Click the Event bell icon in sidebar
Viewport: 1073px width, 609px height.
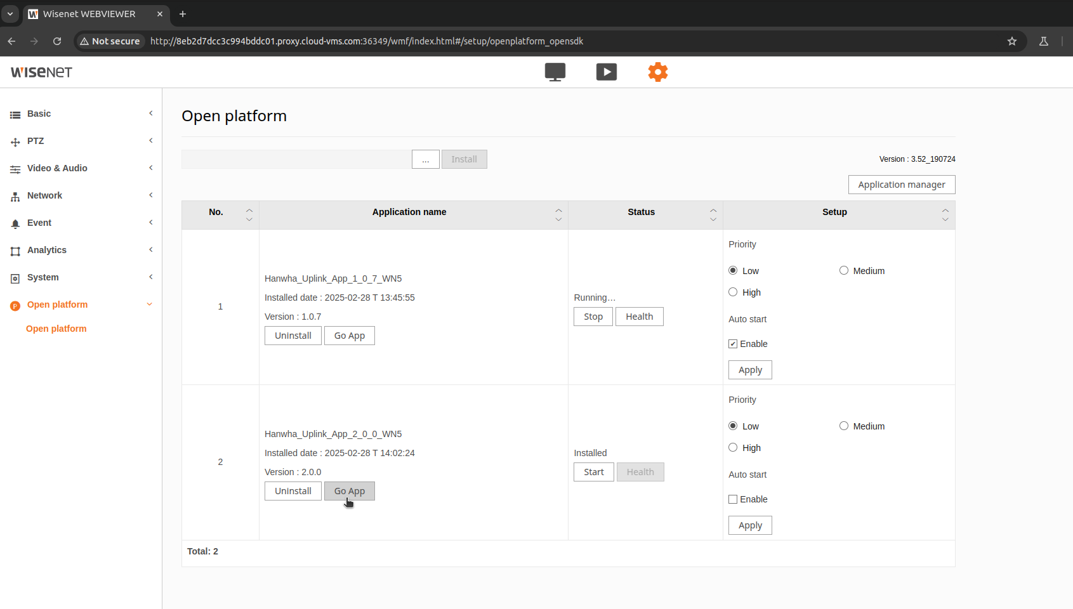click(15, 223)
